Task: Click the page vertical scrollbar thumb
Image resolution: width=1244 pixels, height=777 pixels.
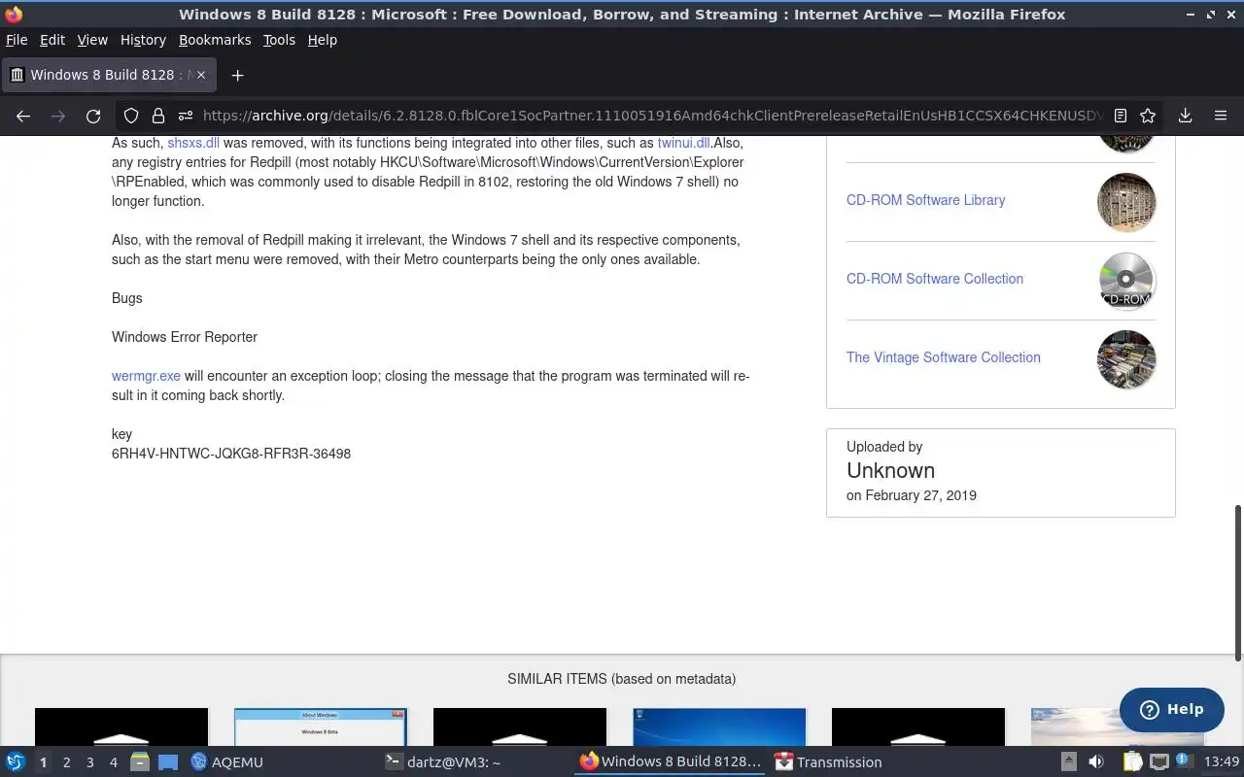Action: [1238, 583]
